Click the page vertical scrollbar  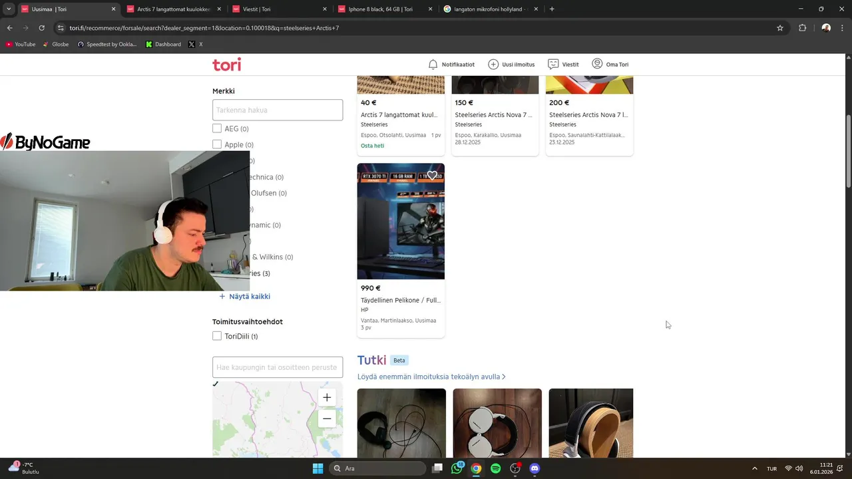pos(848,152)
